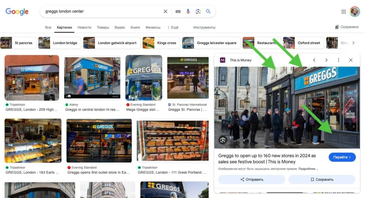365x198 pixels.
Task: Open Evening Standard outlet store thumbnail
Action: [x=99, y=141]
